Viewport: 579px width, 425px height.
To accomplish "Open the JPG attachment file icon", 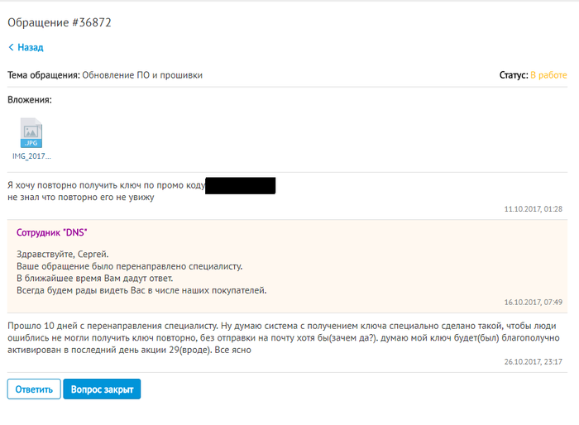I will pyautogui.click(x=31, y=132).
